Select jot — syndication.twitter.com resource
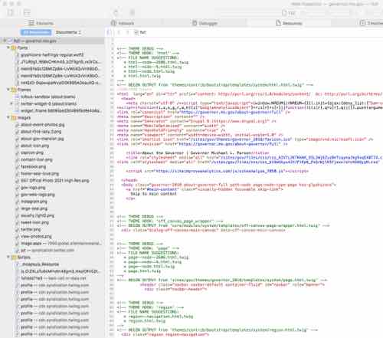The height and width of the screenshot is (338, 383). pyautogui.click(x=47, y=251)
